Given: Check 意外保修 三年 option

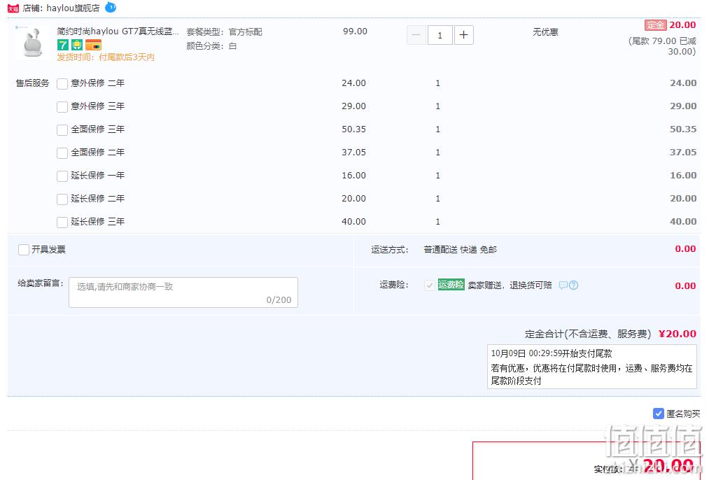Looking at the screenshot, I should click(62, 106).
